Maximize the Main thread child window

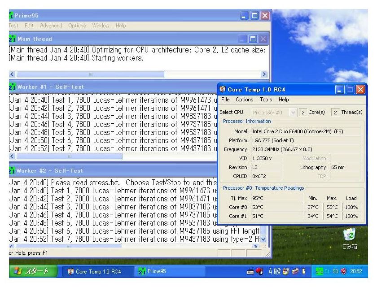[253, 39]
